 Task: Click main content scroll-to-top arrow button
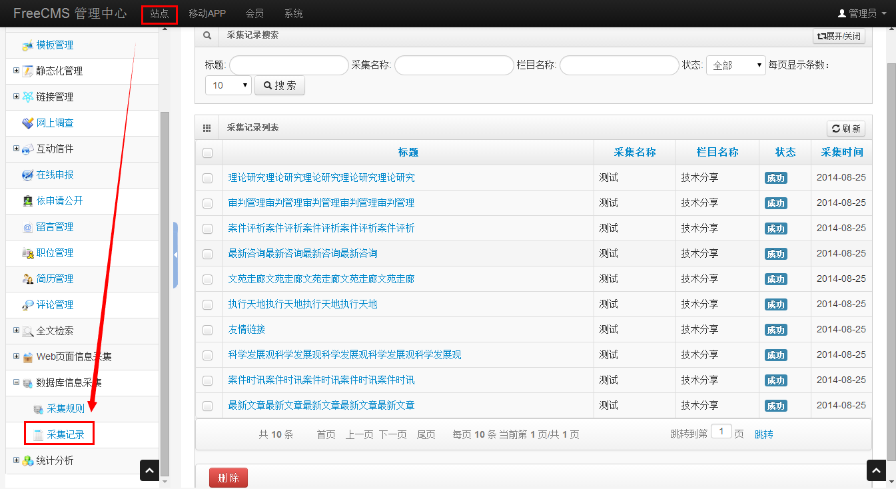coord(876,470)
